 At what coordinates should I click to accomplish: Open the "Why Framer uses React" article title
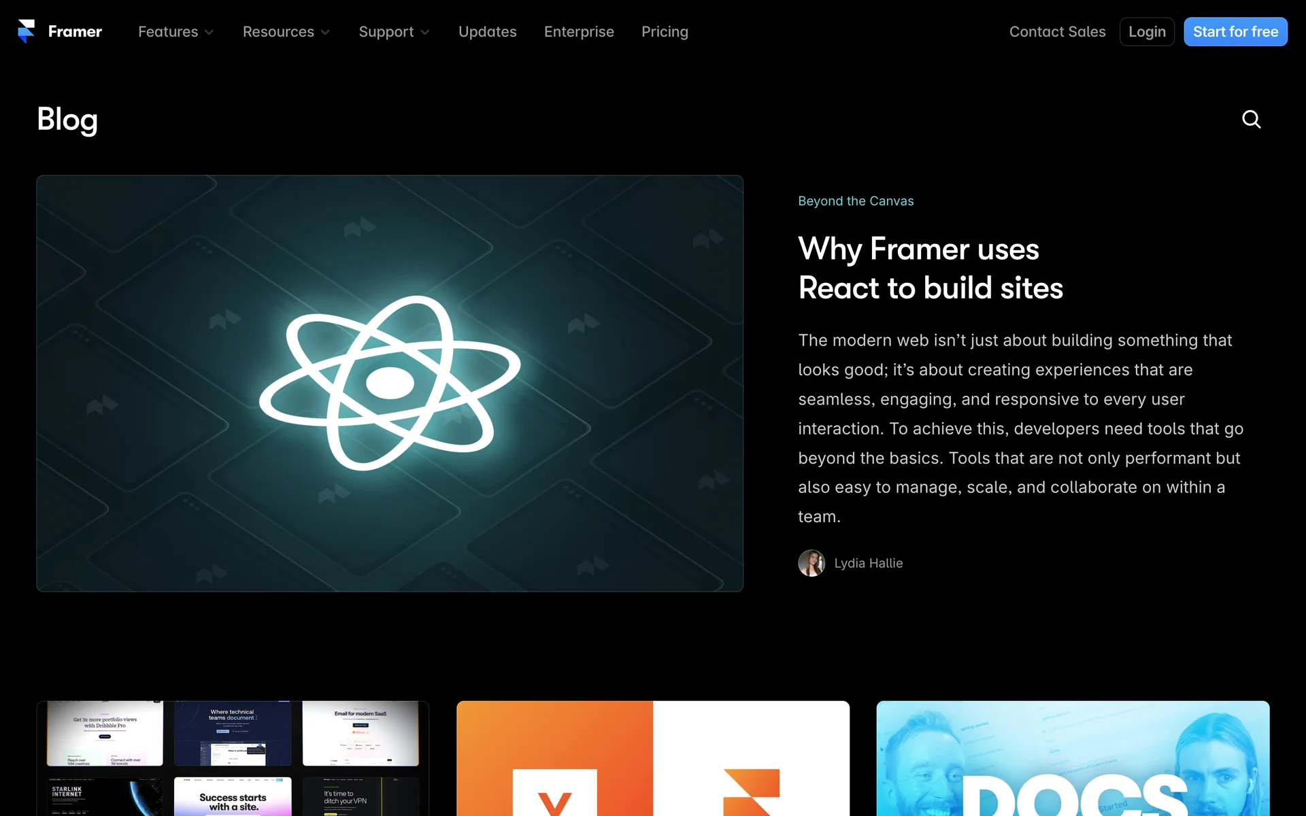930,268
